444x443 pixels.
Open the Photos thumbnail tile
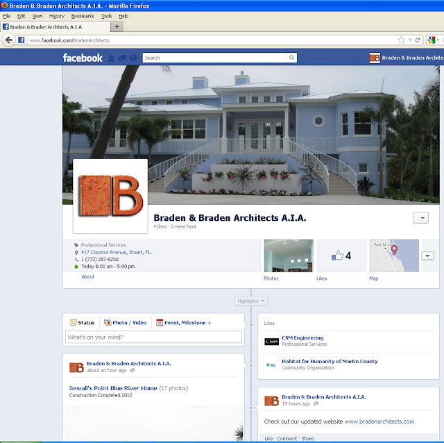(x=289, y=256)
